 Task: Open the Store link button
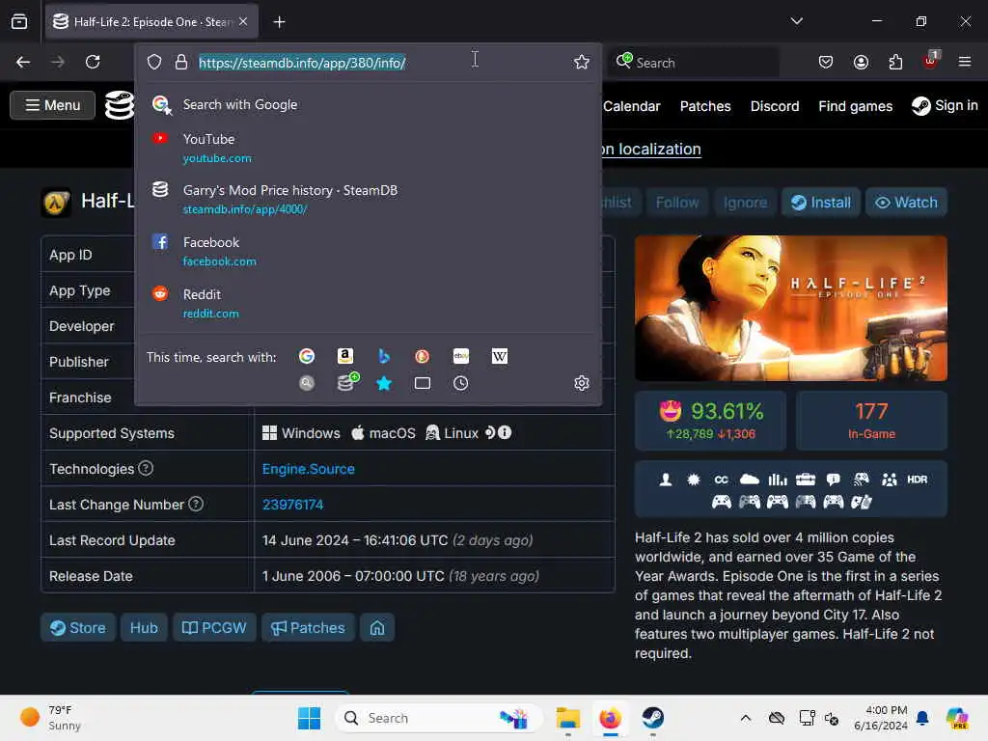coord(78,627)
